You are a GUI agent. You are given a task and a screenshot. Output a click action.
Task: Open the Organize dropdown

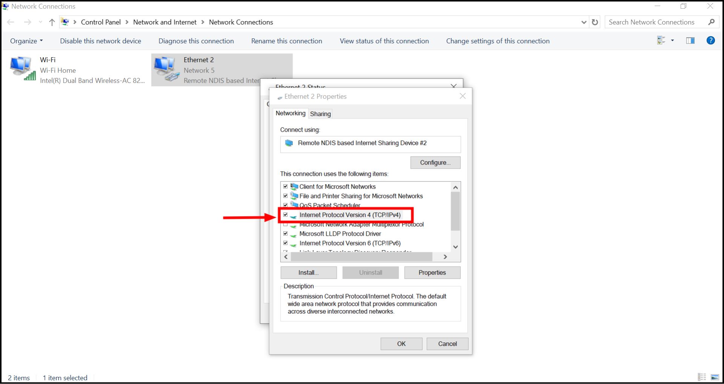pyautogui.click(x=26, y=41)
